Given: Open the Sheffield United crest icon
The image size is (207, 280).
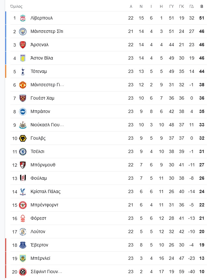Looking at the screenshot, I should (23, 272).
